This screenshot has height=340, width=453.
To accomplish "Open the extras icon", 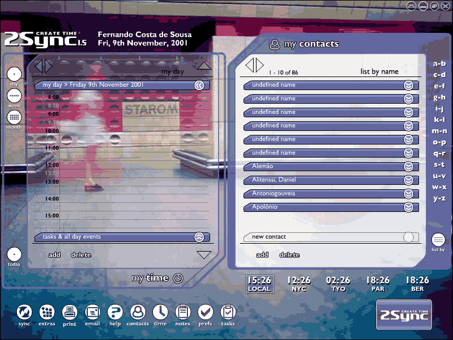I will pyautogui.click(x=47, y=312).
